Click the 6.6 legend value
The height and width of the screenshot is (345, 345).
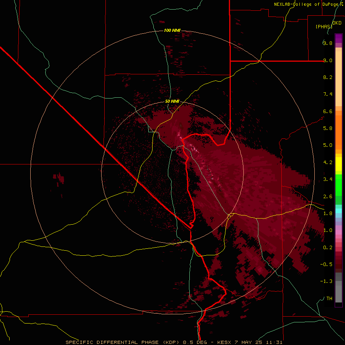tap(328, 111)
